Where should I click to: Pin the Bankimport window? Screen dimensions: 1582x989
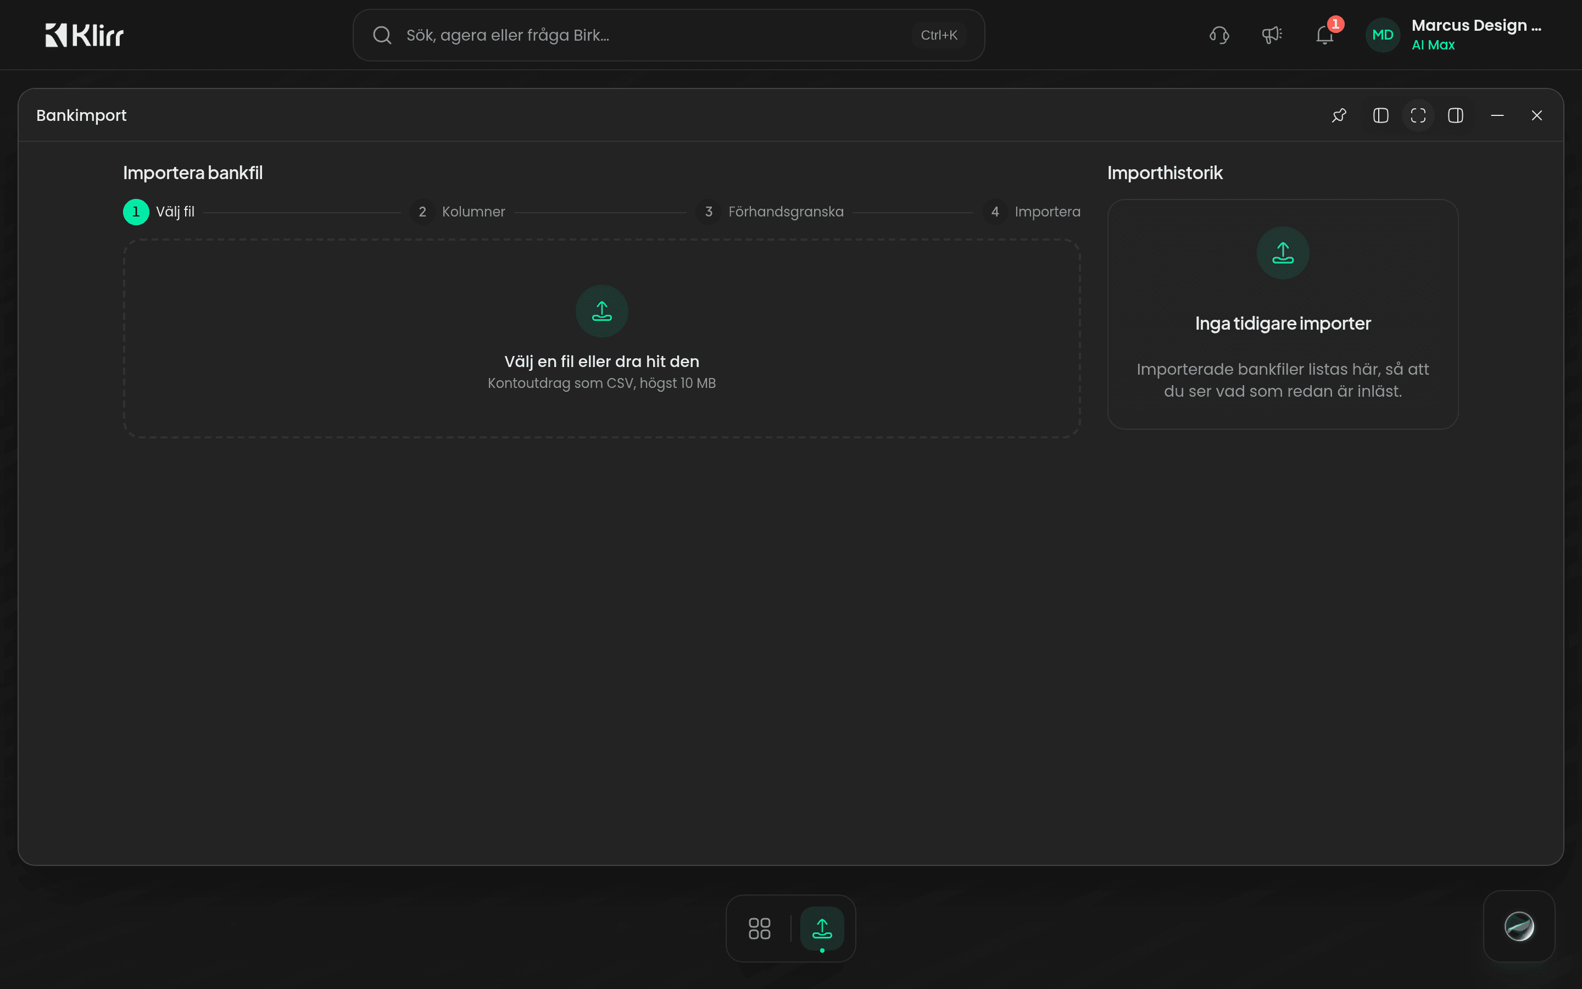1339,116
